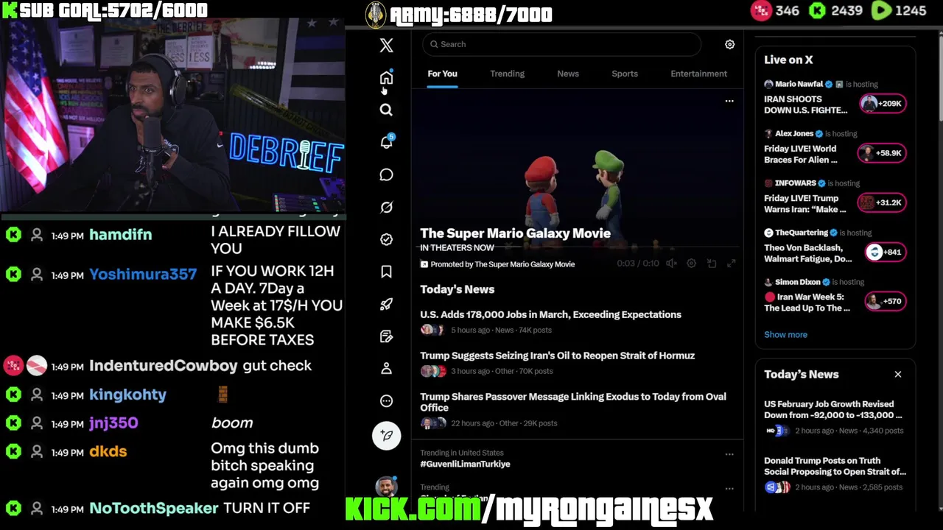Screen dimensions: 943x530
Task: Open the rocket sidebar icon
Action: pos(386,304)
